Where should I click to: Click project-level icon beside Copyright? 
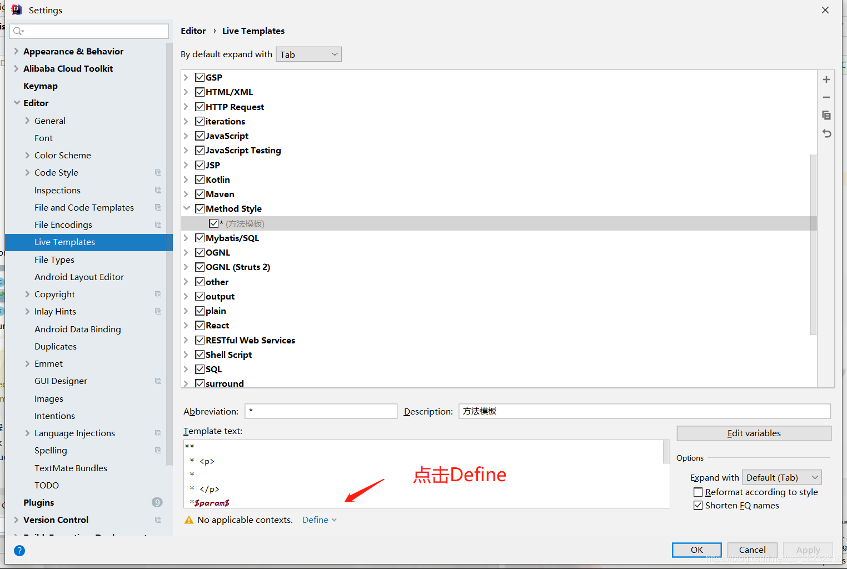tap(158, 294)
